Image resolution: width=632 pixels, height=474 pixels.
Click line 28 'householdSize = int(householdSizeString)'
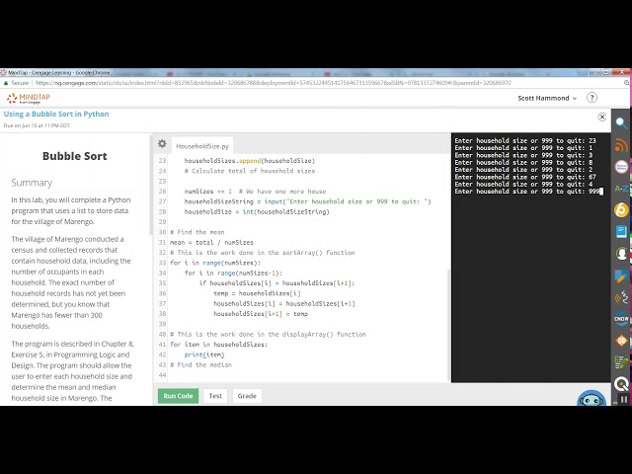(257, 211)
